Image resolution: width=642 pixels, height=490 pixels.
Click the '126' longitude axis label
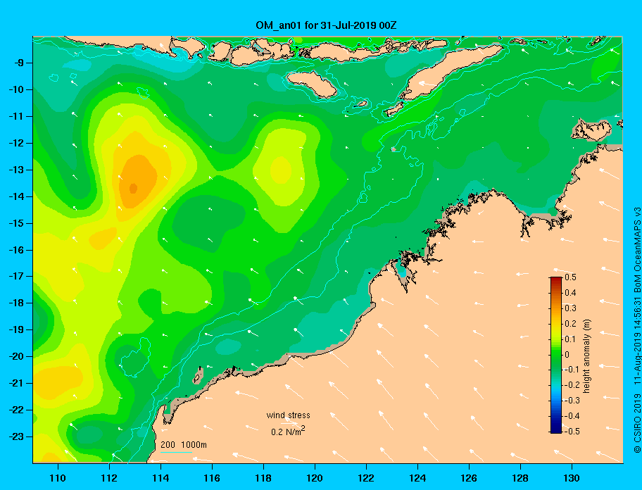[x=469, y=478]
